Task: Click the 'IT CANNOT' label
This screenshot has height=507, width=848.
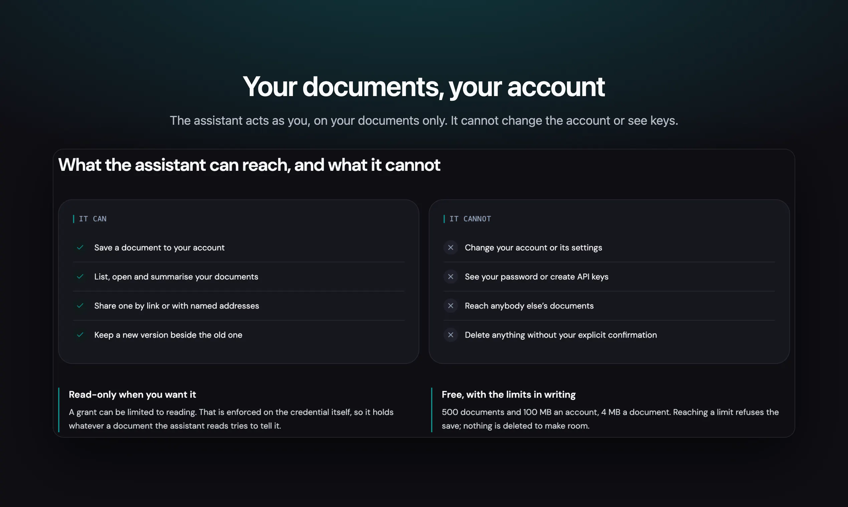Action: tap(470, 219)
